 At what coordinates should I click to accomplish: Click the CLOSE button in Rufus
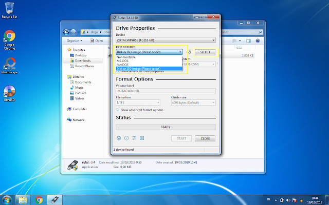(205, 138)
